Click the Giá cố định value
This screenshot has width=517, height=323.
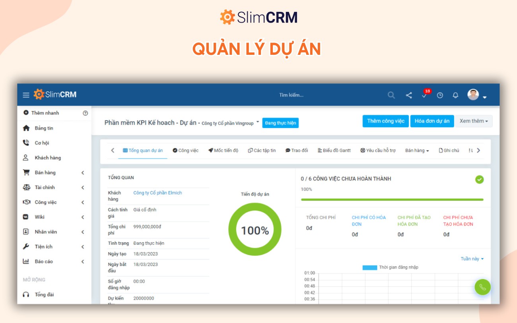(145, 209)
